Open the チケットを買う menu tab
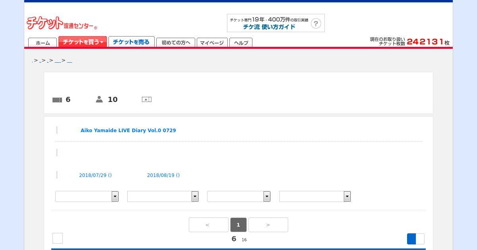The image size is (477, 250). [x=83, y=42]
